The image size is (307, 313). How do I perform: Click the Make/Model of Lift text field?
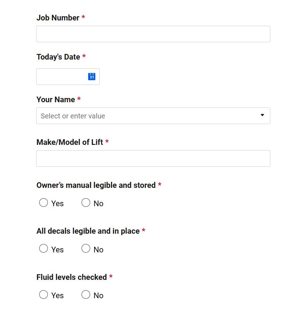tap(153, 159)
